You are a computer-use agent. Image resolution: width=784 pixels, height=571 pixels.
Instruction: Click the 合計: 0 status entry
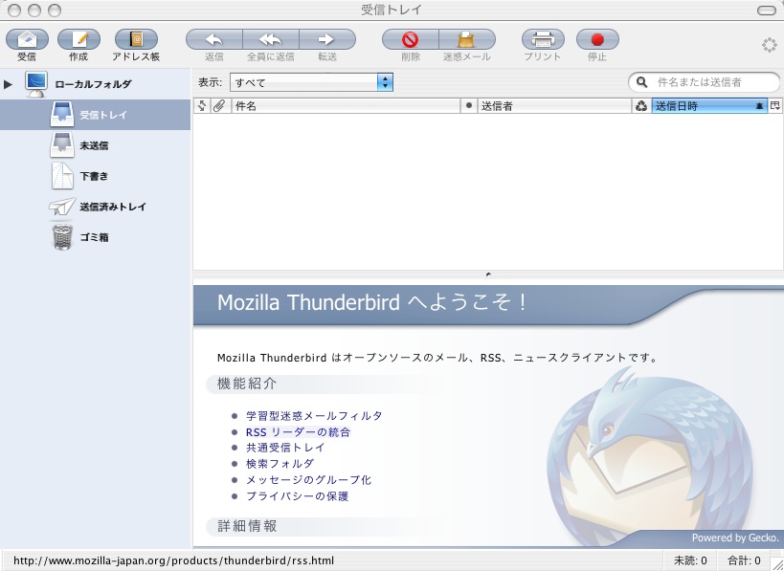click(x=744, y=560)
